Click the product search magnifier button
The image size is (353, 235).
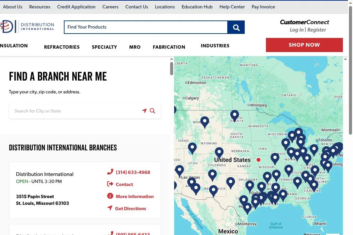236,27
